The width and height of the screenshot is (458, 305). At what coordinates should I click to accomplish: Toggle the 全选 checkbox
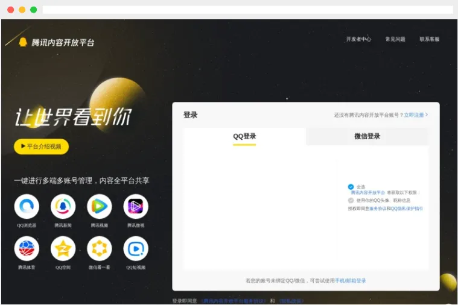point(351,187)
